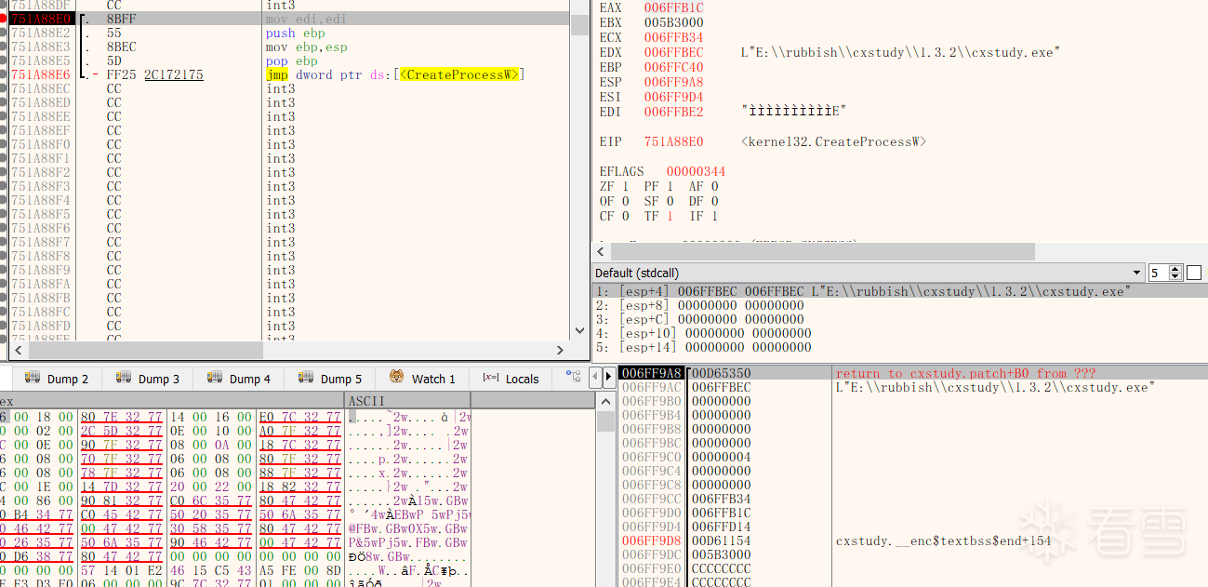
Task: Click stack value 00D61154
Action: [722, 540]
